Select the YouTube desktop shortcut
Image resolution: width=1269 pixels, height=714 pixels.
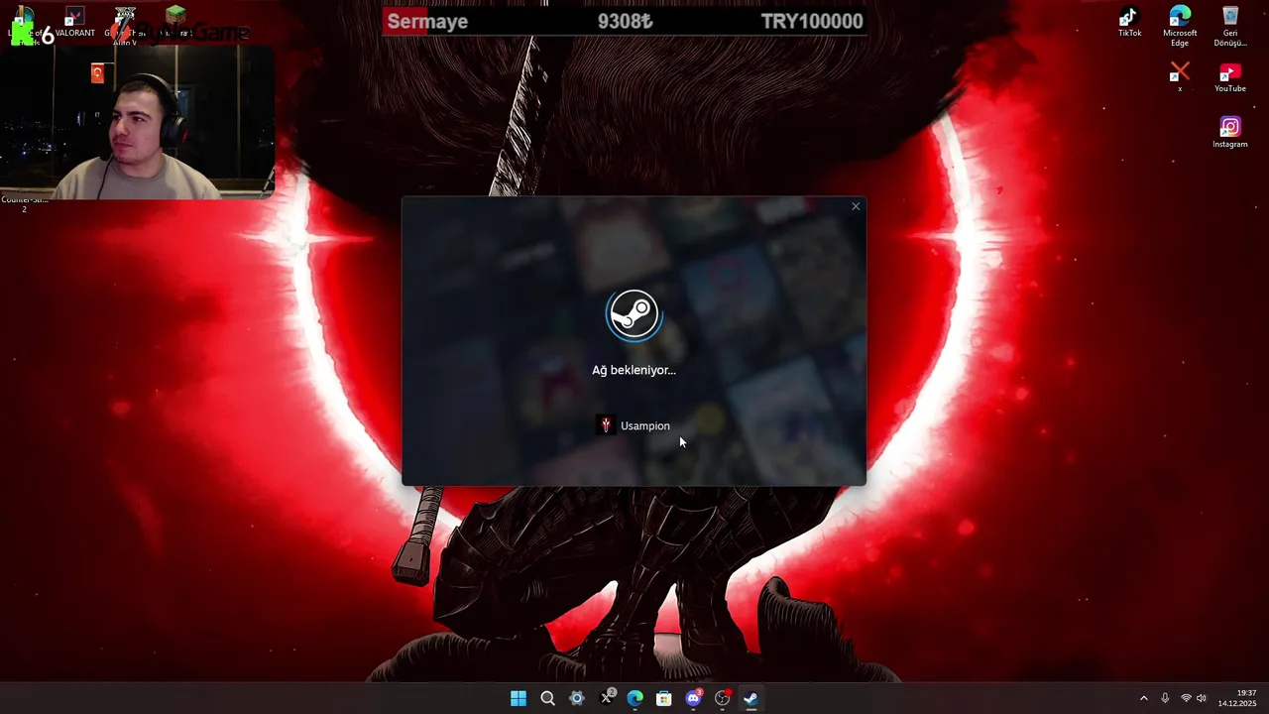click(x=1230, y=77)
